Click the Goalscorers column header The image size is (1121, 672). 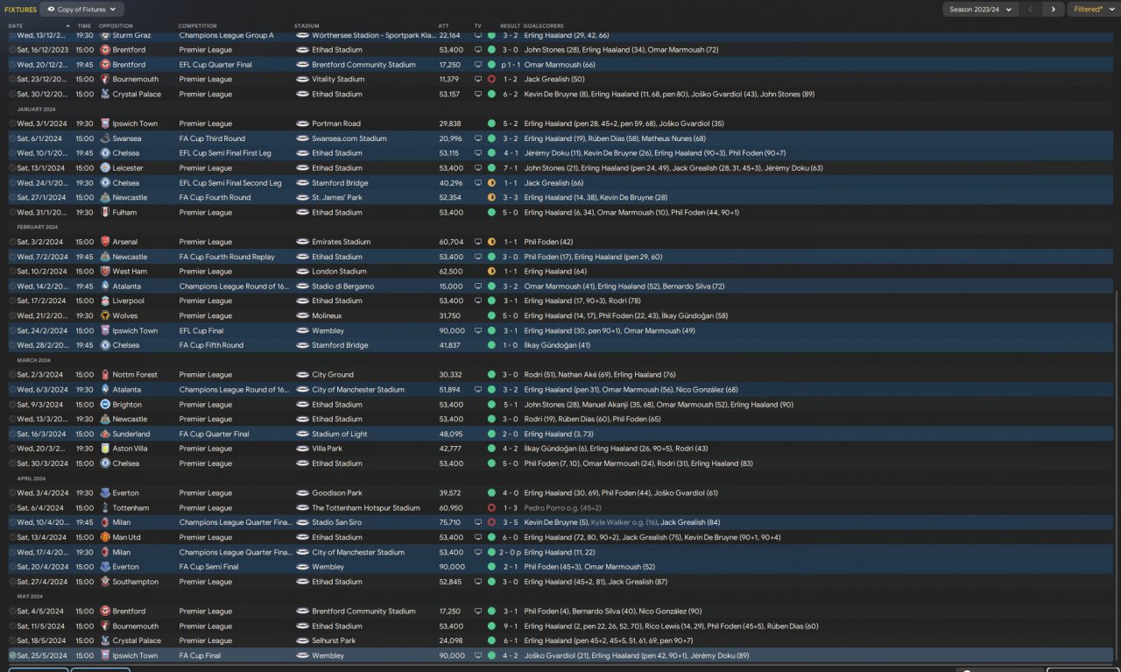(544, 26)
